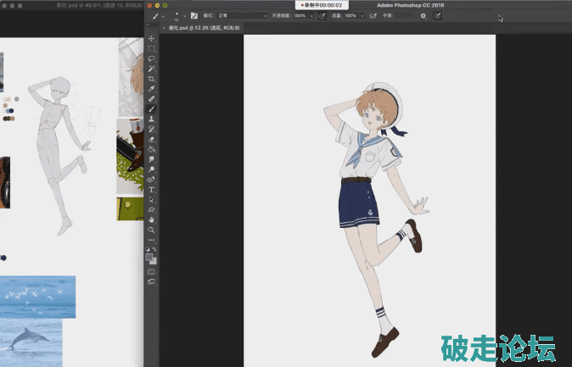Toggle pressure control for opacity
Image resolution: width=572 pixels, height=367 pixels.
tap(322, 15)
